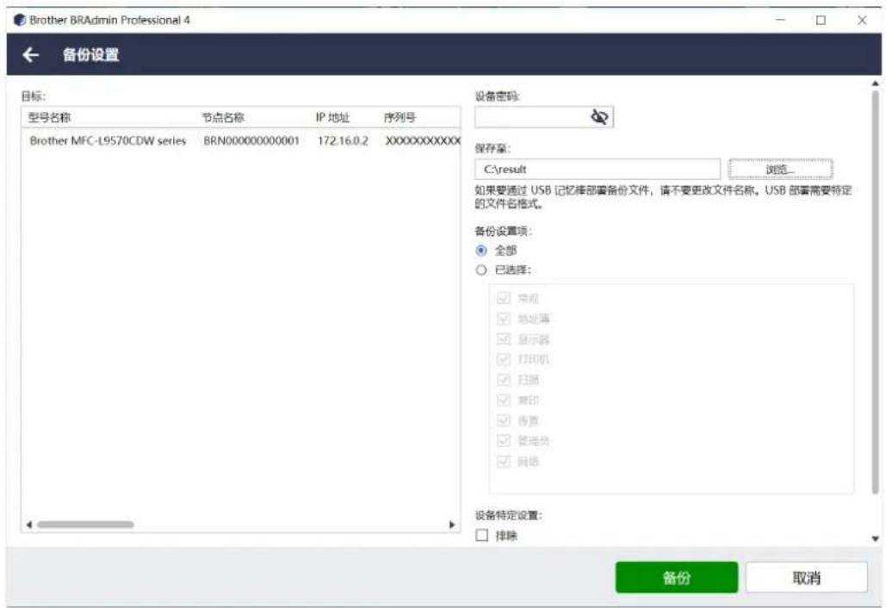Viewport: 886px width, 608px height.
Task: Click IP address 172.16.0.2 cell
Action: 343,140
